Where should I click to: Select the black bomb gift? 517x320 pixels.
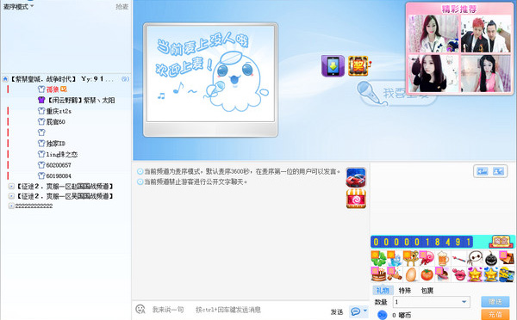pos(491,258)
